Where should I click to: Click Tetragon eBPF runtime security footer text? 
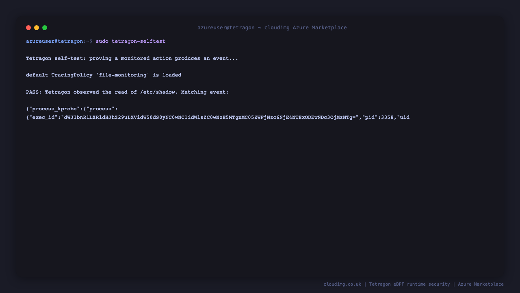(409, 284)
